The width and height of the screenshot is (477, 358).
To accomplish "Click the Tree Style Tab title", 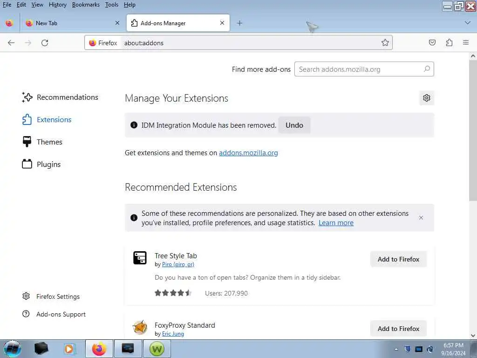I will (x=176, y=256).
